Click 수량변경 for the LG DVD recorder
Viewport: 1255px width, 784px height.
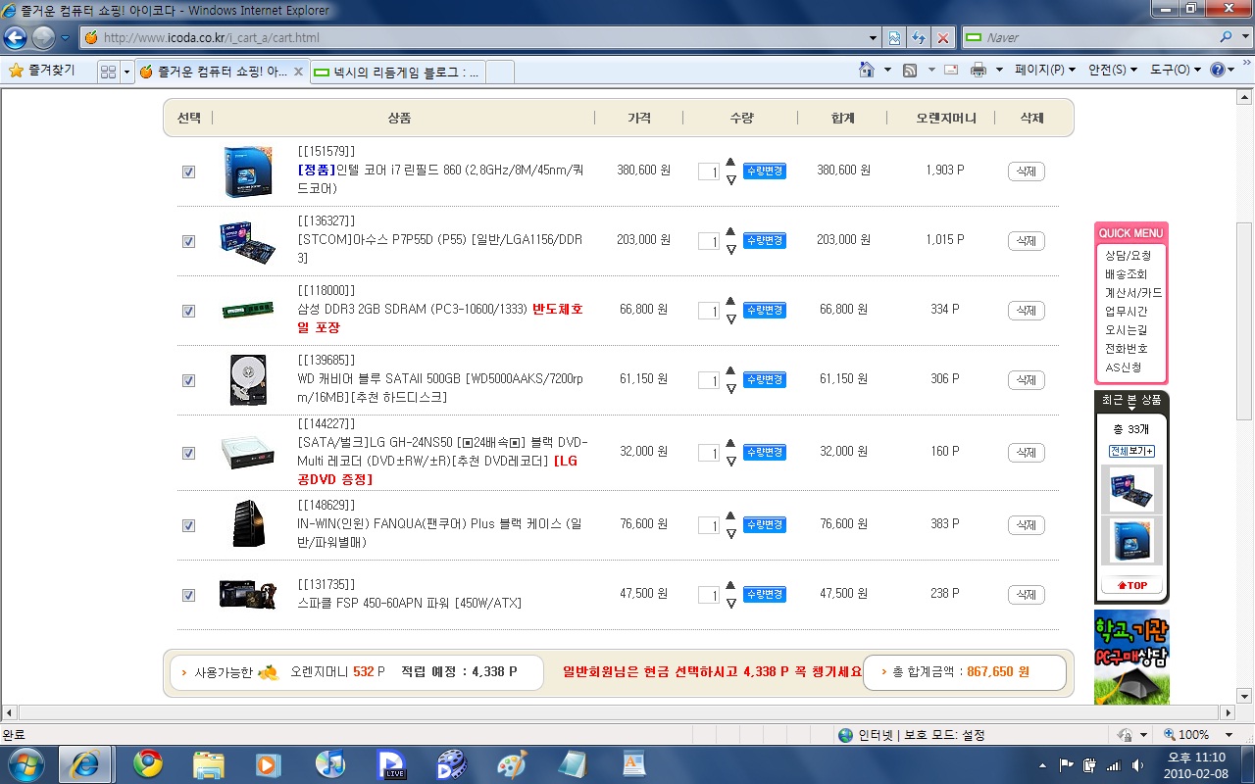(x=765, y=452)
